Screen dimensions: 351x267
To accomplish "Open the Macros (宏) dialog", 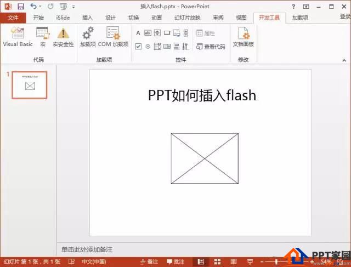I will tap(43, 37).
